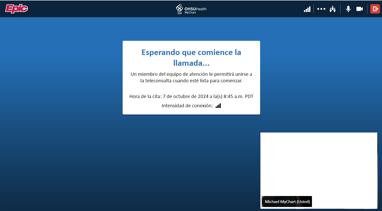
Task: Click the "7 de octubre de 2024" date
Action: (185, 96)
